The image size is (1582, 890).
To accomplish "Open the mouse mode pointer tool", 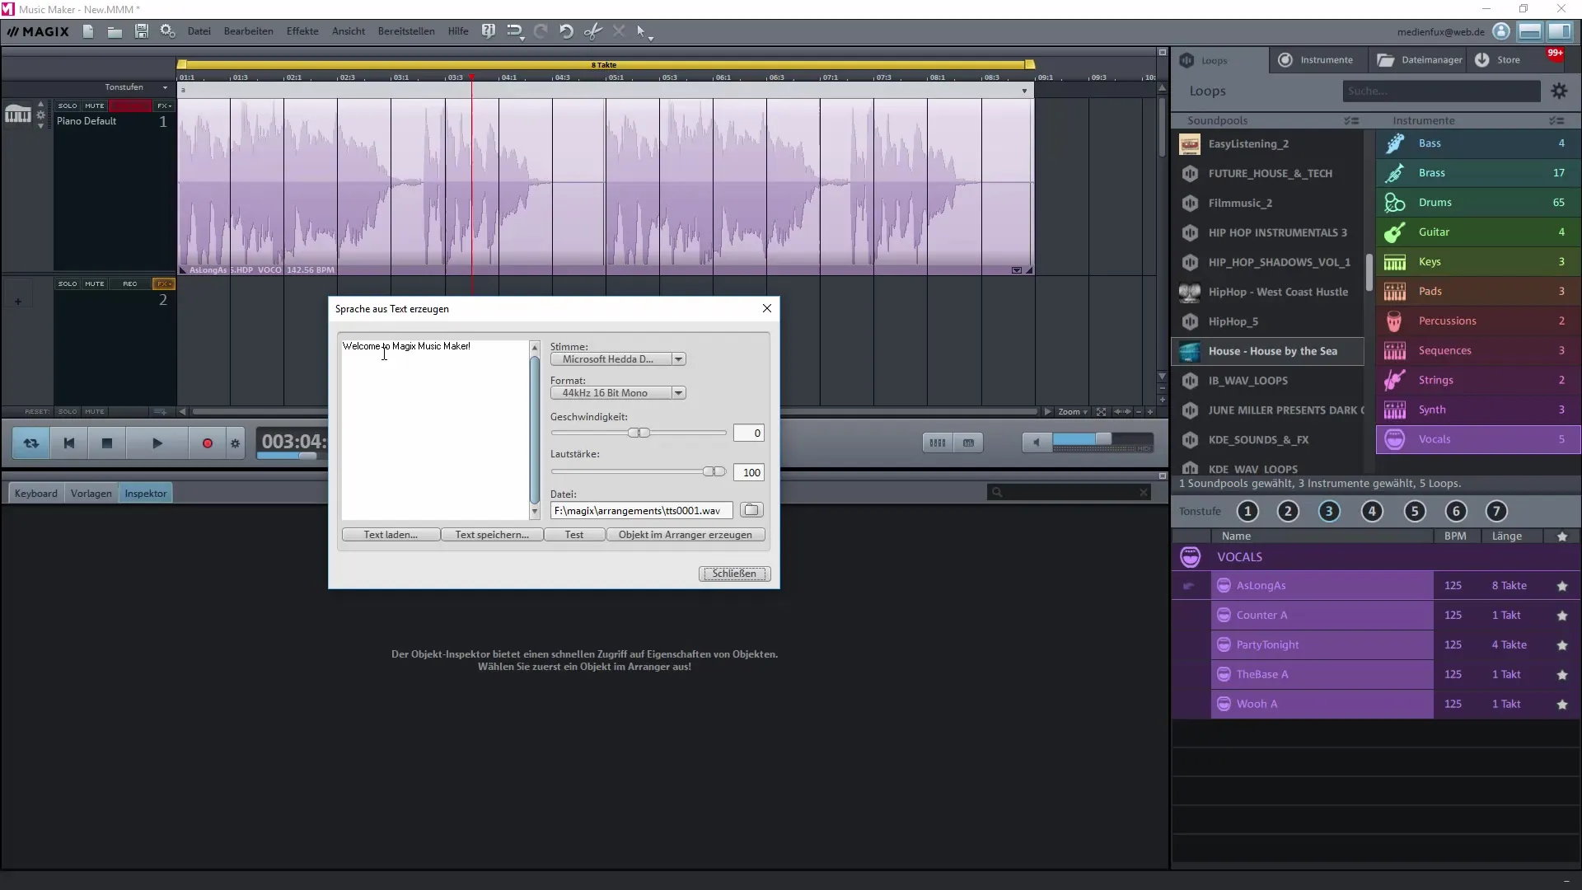I will [644, 31].
